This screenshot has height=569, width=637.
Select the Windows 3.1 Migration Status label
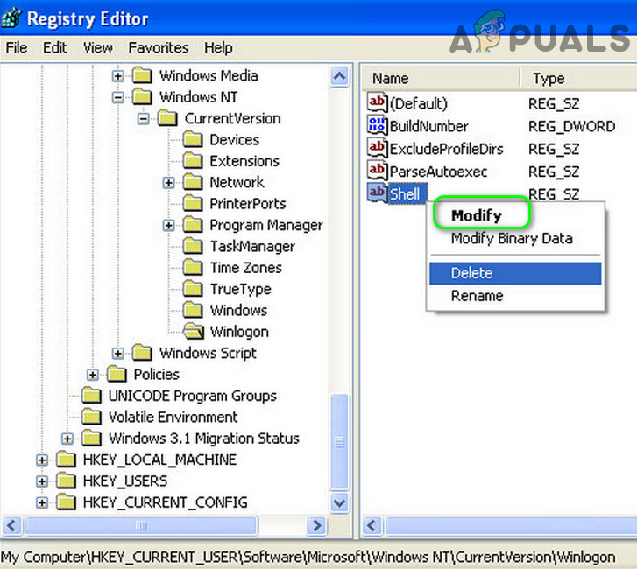click(x=204, y=439)
